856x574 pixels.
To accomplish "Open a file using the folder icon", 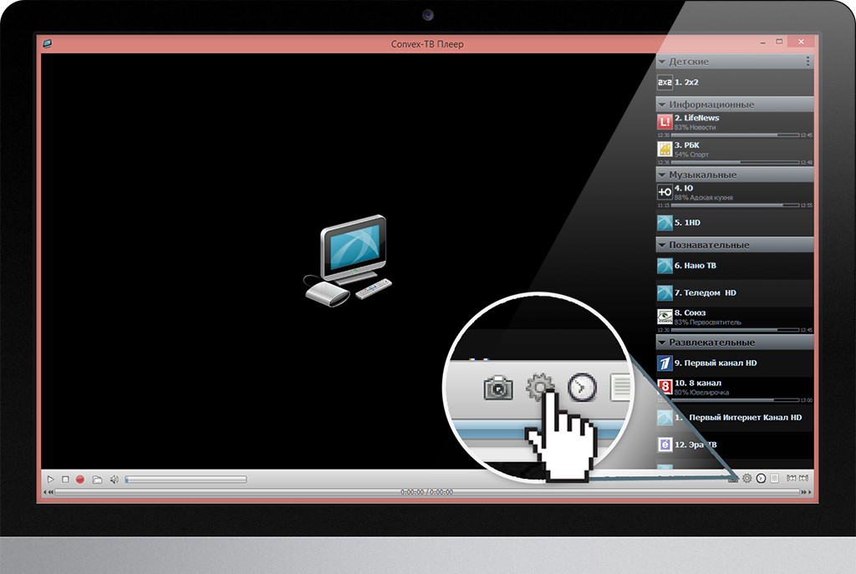I will [97, 480].
